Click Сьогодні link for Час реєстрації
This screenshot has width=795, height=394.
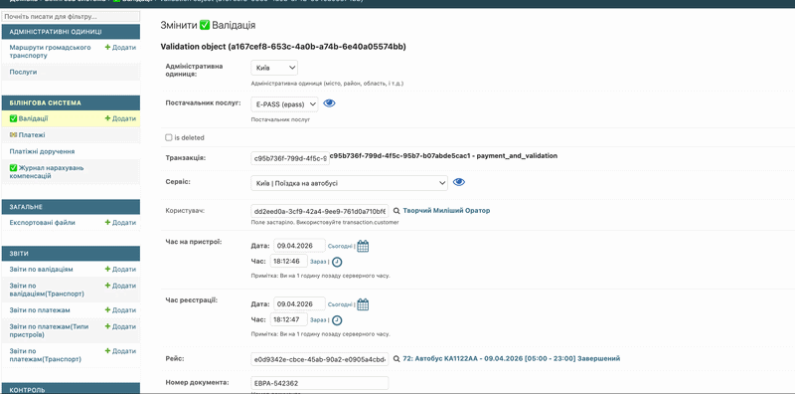pyautogui.click(x=340, y=304)
